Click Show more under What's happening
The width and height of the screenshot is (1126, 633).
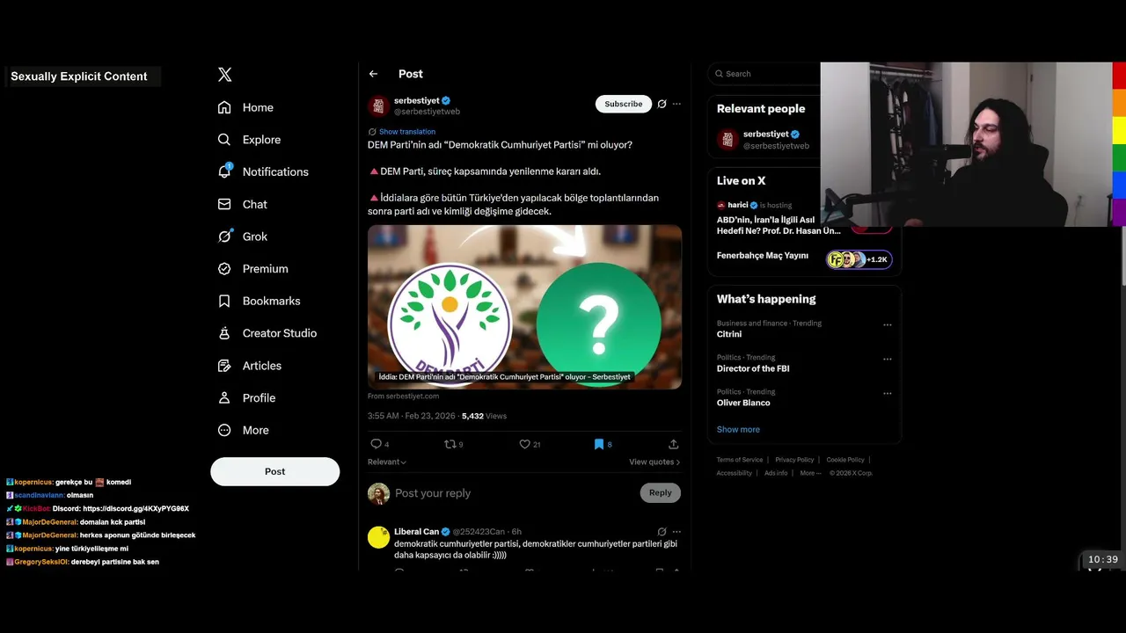tap(738, 429)
